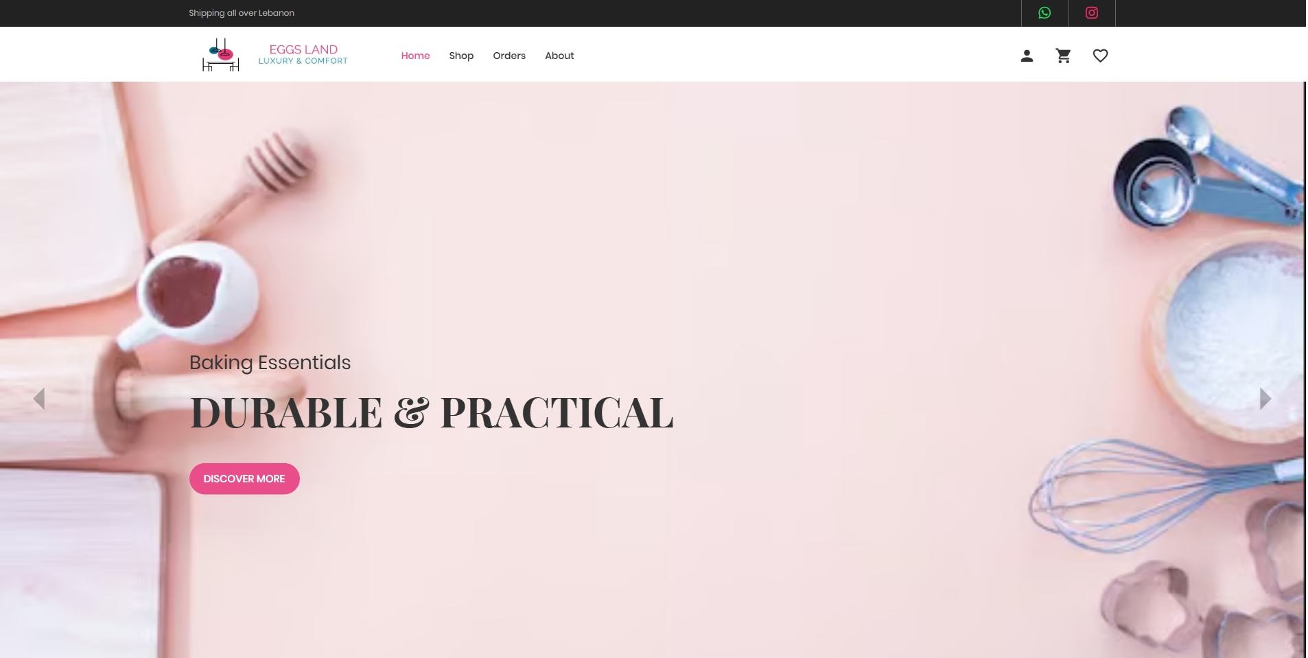Go to the Orders page
The image size is (1308, 658).
tap(509, 56)
